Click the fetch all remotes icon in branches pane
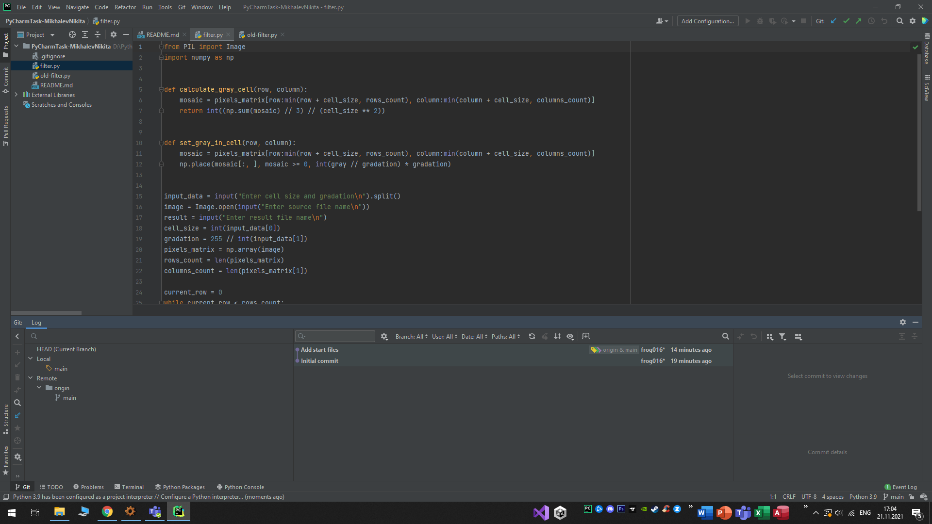932x524 pixels. tap(17, 415)
